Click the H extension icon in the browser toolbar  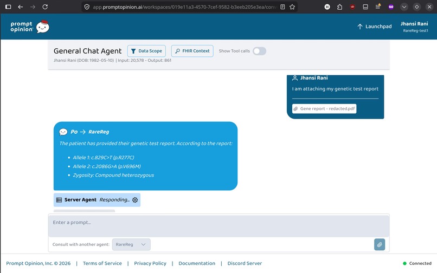coord(327,7)
